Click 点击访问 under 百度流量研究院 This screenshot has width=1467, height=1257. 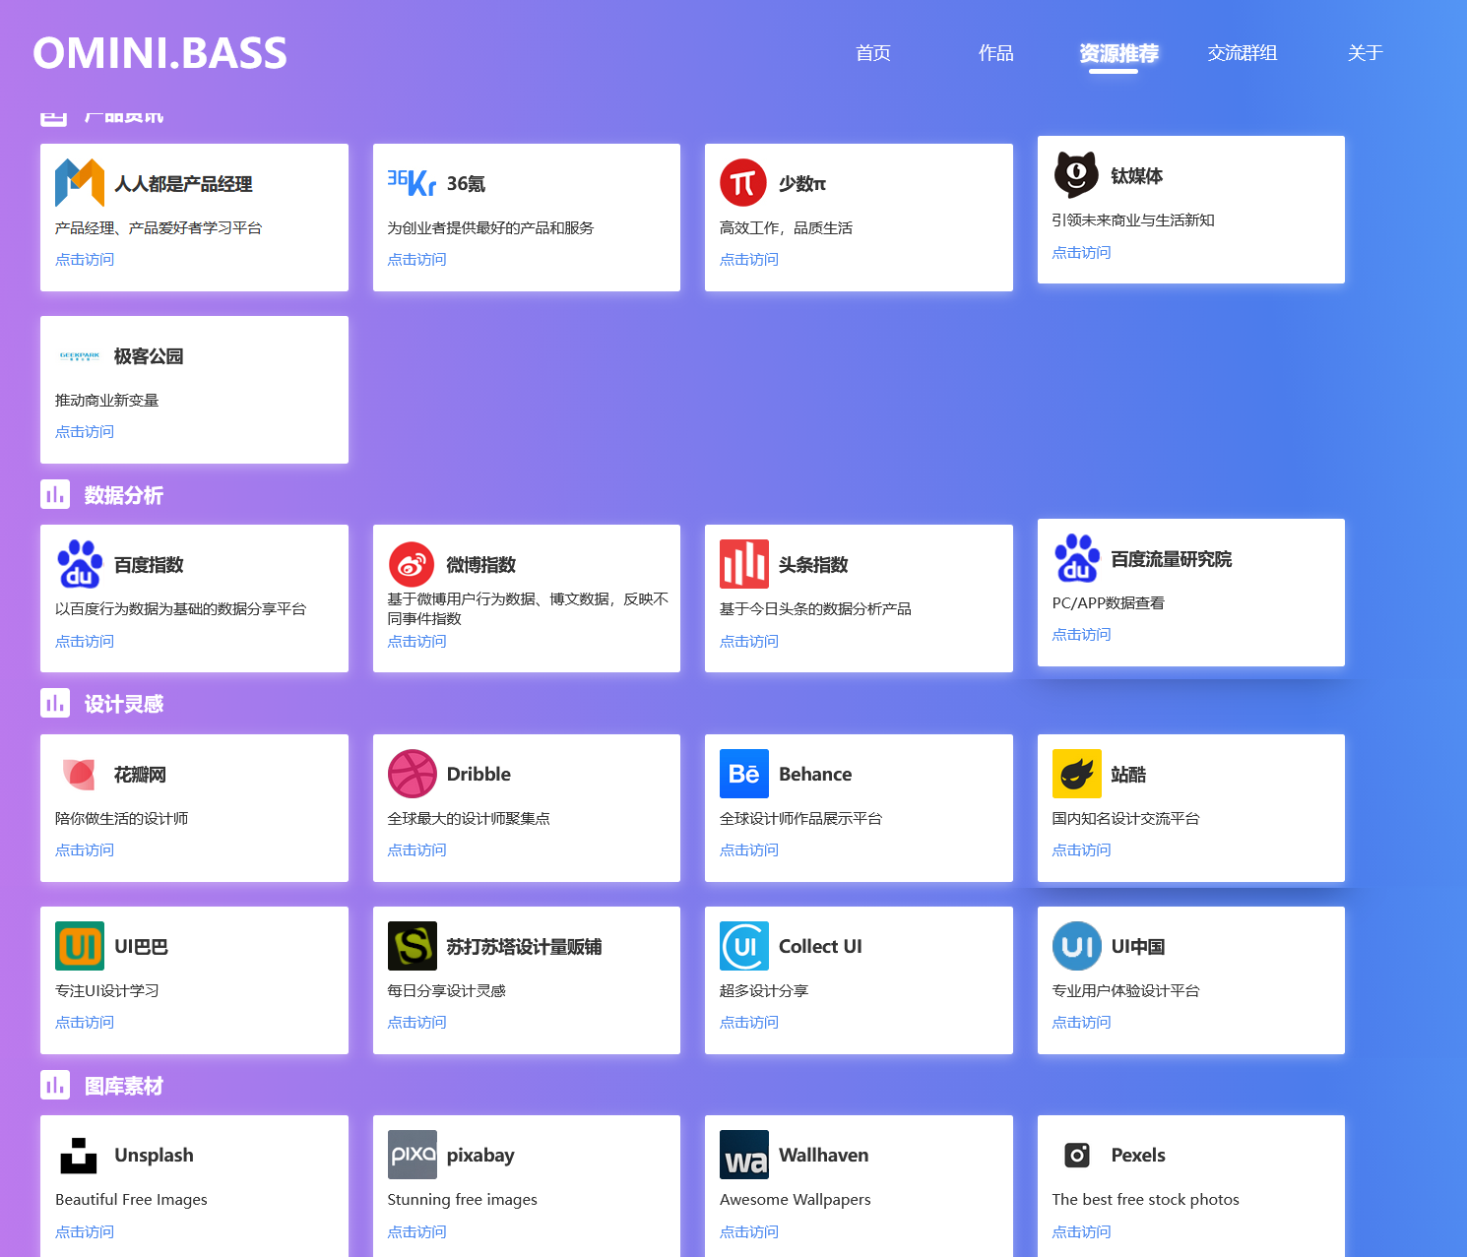click(1081, 635)
